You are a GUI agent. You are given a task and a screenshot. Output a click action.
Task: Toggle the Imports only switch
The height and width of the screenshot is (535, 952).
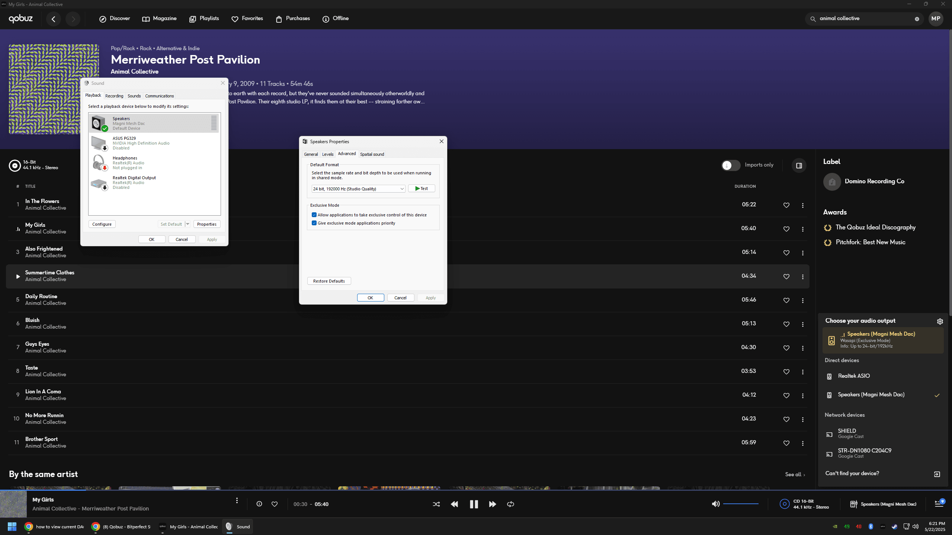pos(731,165)
